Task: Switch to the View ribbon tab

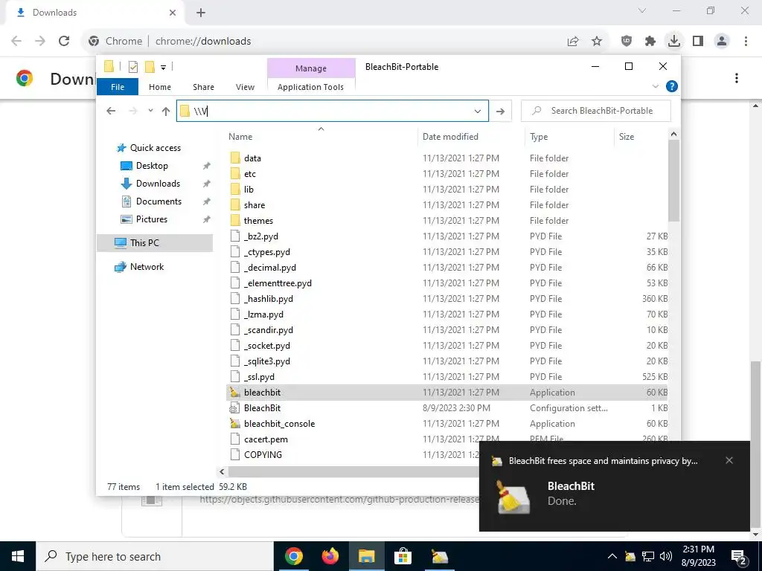Action: pos(245,87)
